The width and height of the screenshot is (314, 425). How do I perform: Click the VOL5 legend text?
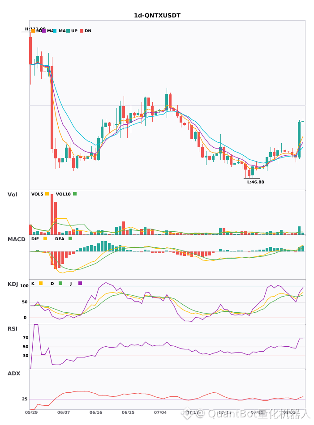(37, 194)
